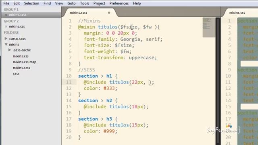258x145 pixels.
Task: Click 'text-transform: uppercase;' line
Action: [x=120, y=58]
